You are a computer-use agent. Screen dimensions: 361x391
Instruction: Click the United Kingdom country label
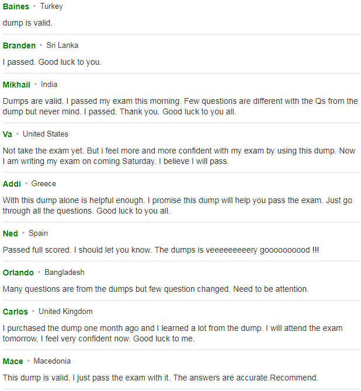[x=65, y=312]
